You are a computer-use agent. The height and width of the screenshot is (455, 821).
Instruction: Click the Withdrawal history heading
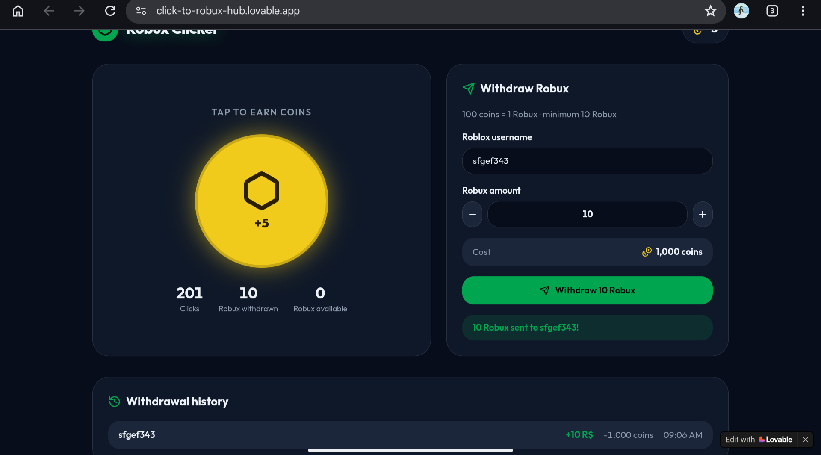[177, 401]
